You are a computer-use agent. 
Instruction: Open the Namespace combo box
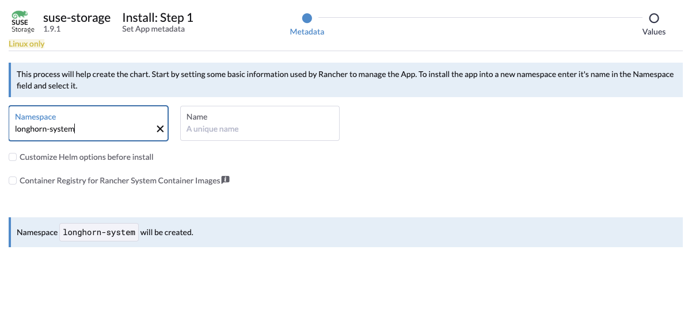(83, 129)
